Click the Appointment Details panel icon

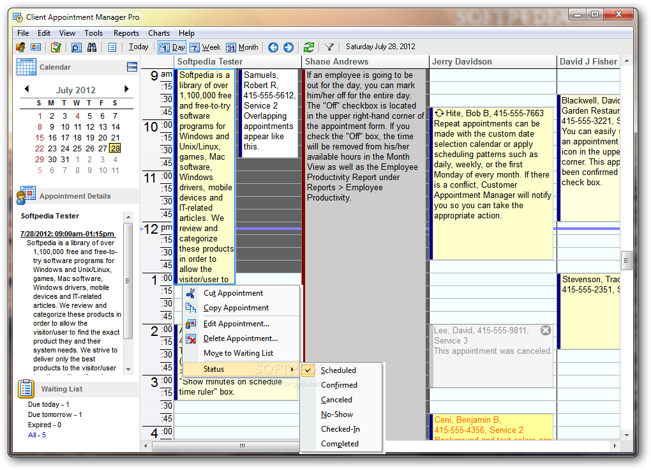coord(26,195)
